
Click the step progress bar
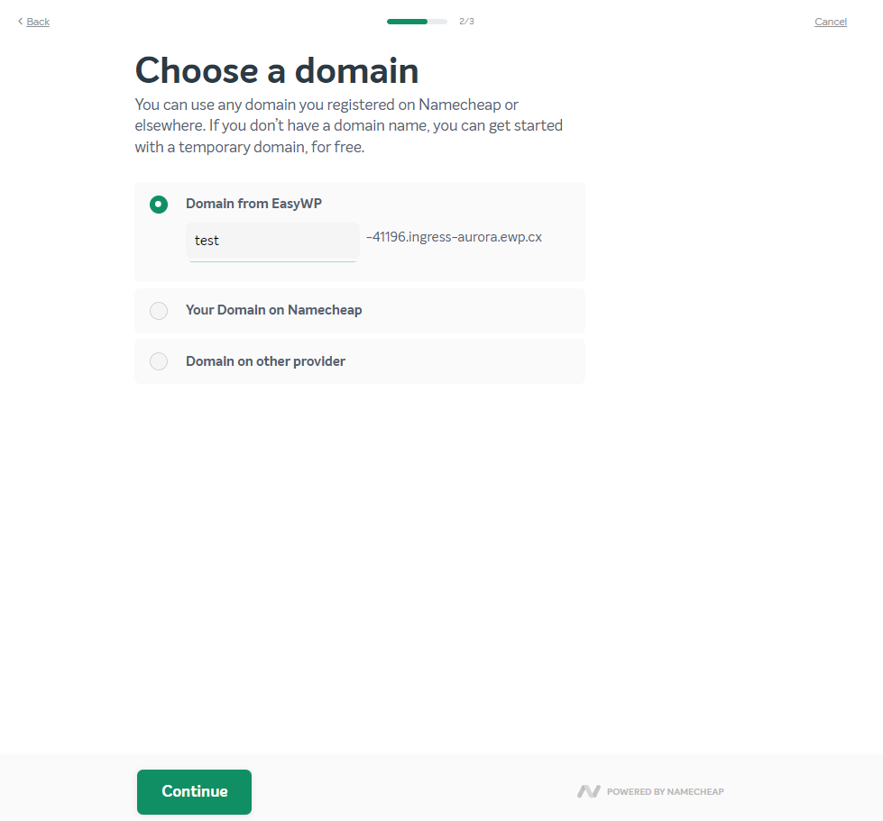point(417,22)
